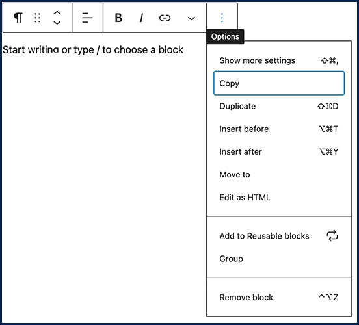
Task: Click the paragraph block type icon
Action: tap(18, 18)
